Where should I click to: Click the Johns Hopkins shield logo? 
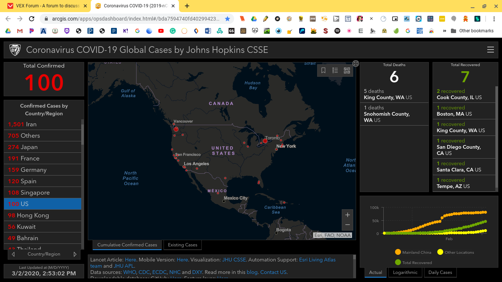point(15,50)
